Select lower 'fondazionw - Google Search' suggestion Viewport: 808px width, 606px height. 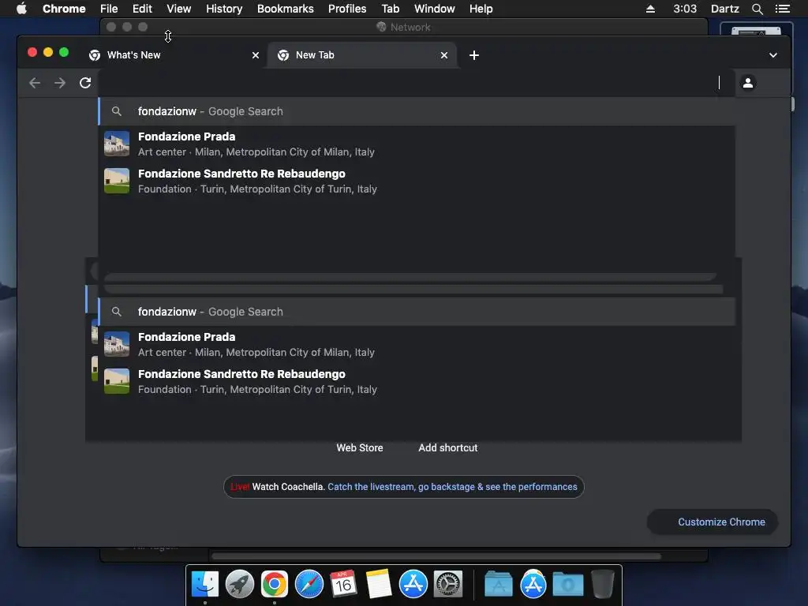tap(417, 312)
